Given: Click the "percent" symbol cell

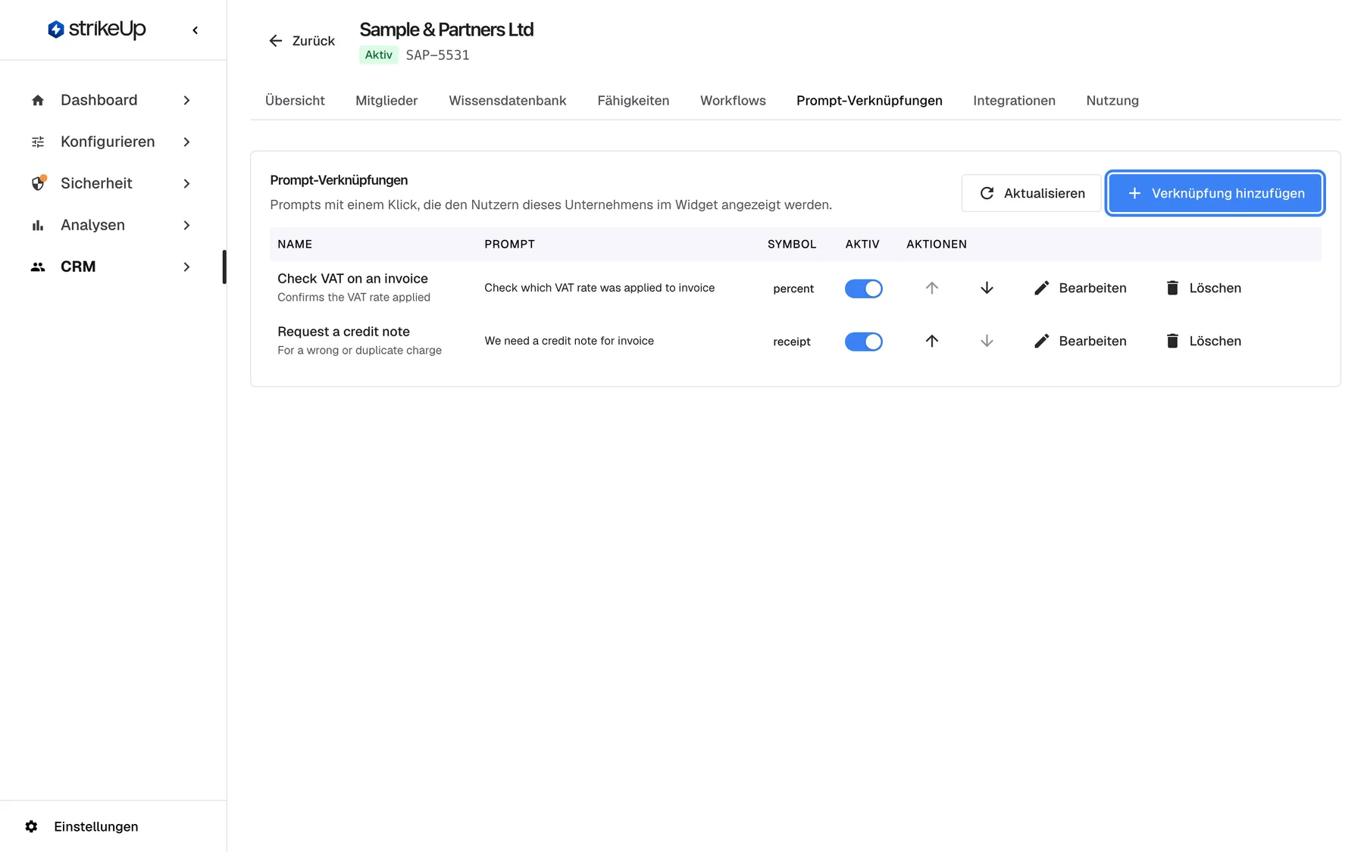Looking at the screenshot, I should [793, 289].
